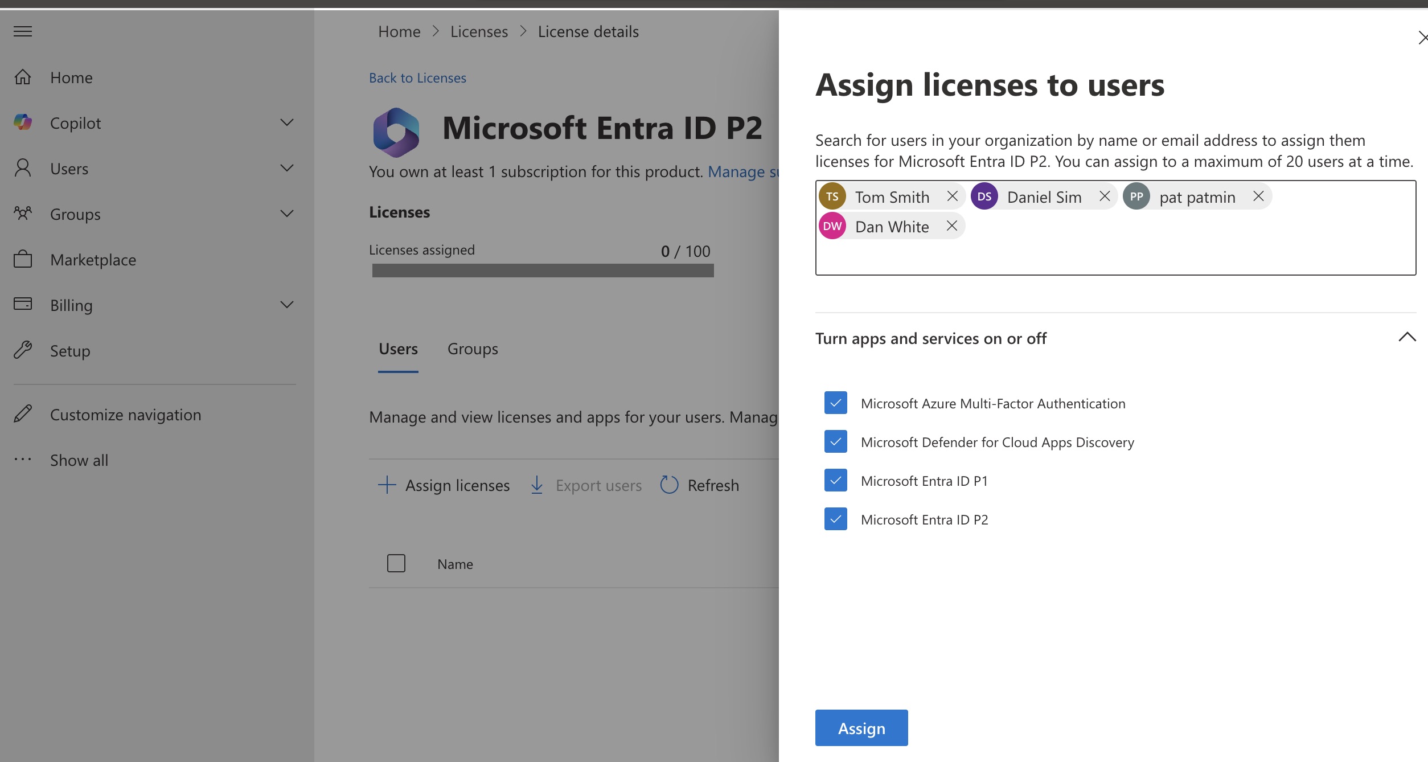
Task: Switch to the Groups tab
Action: 473,349
